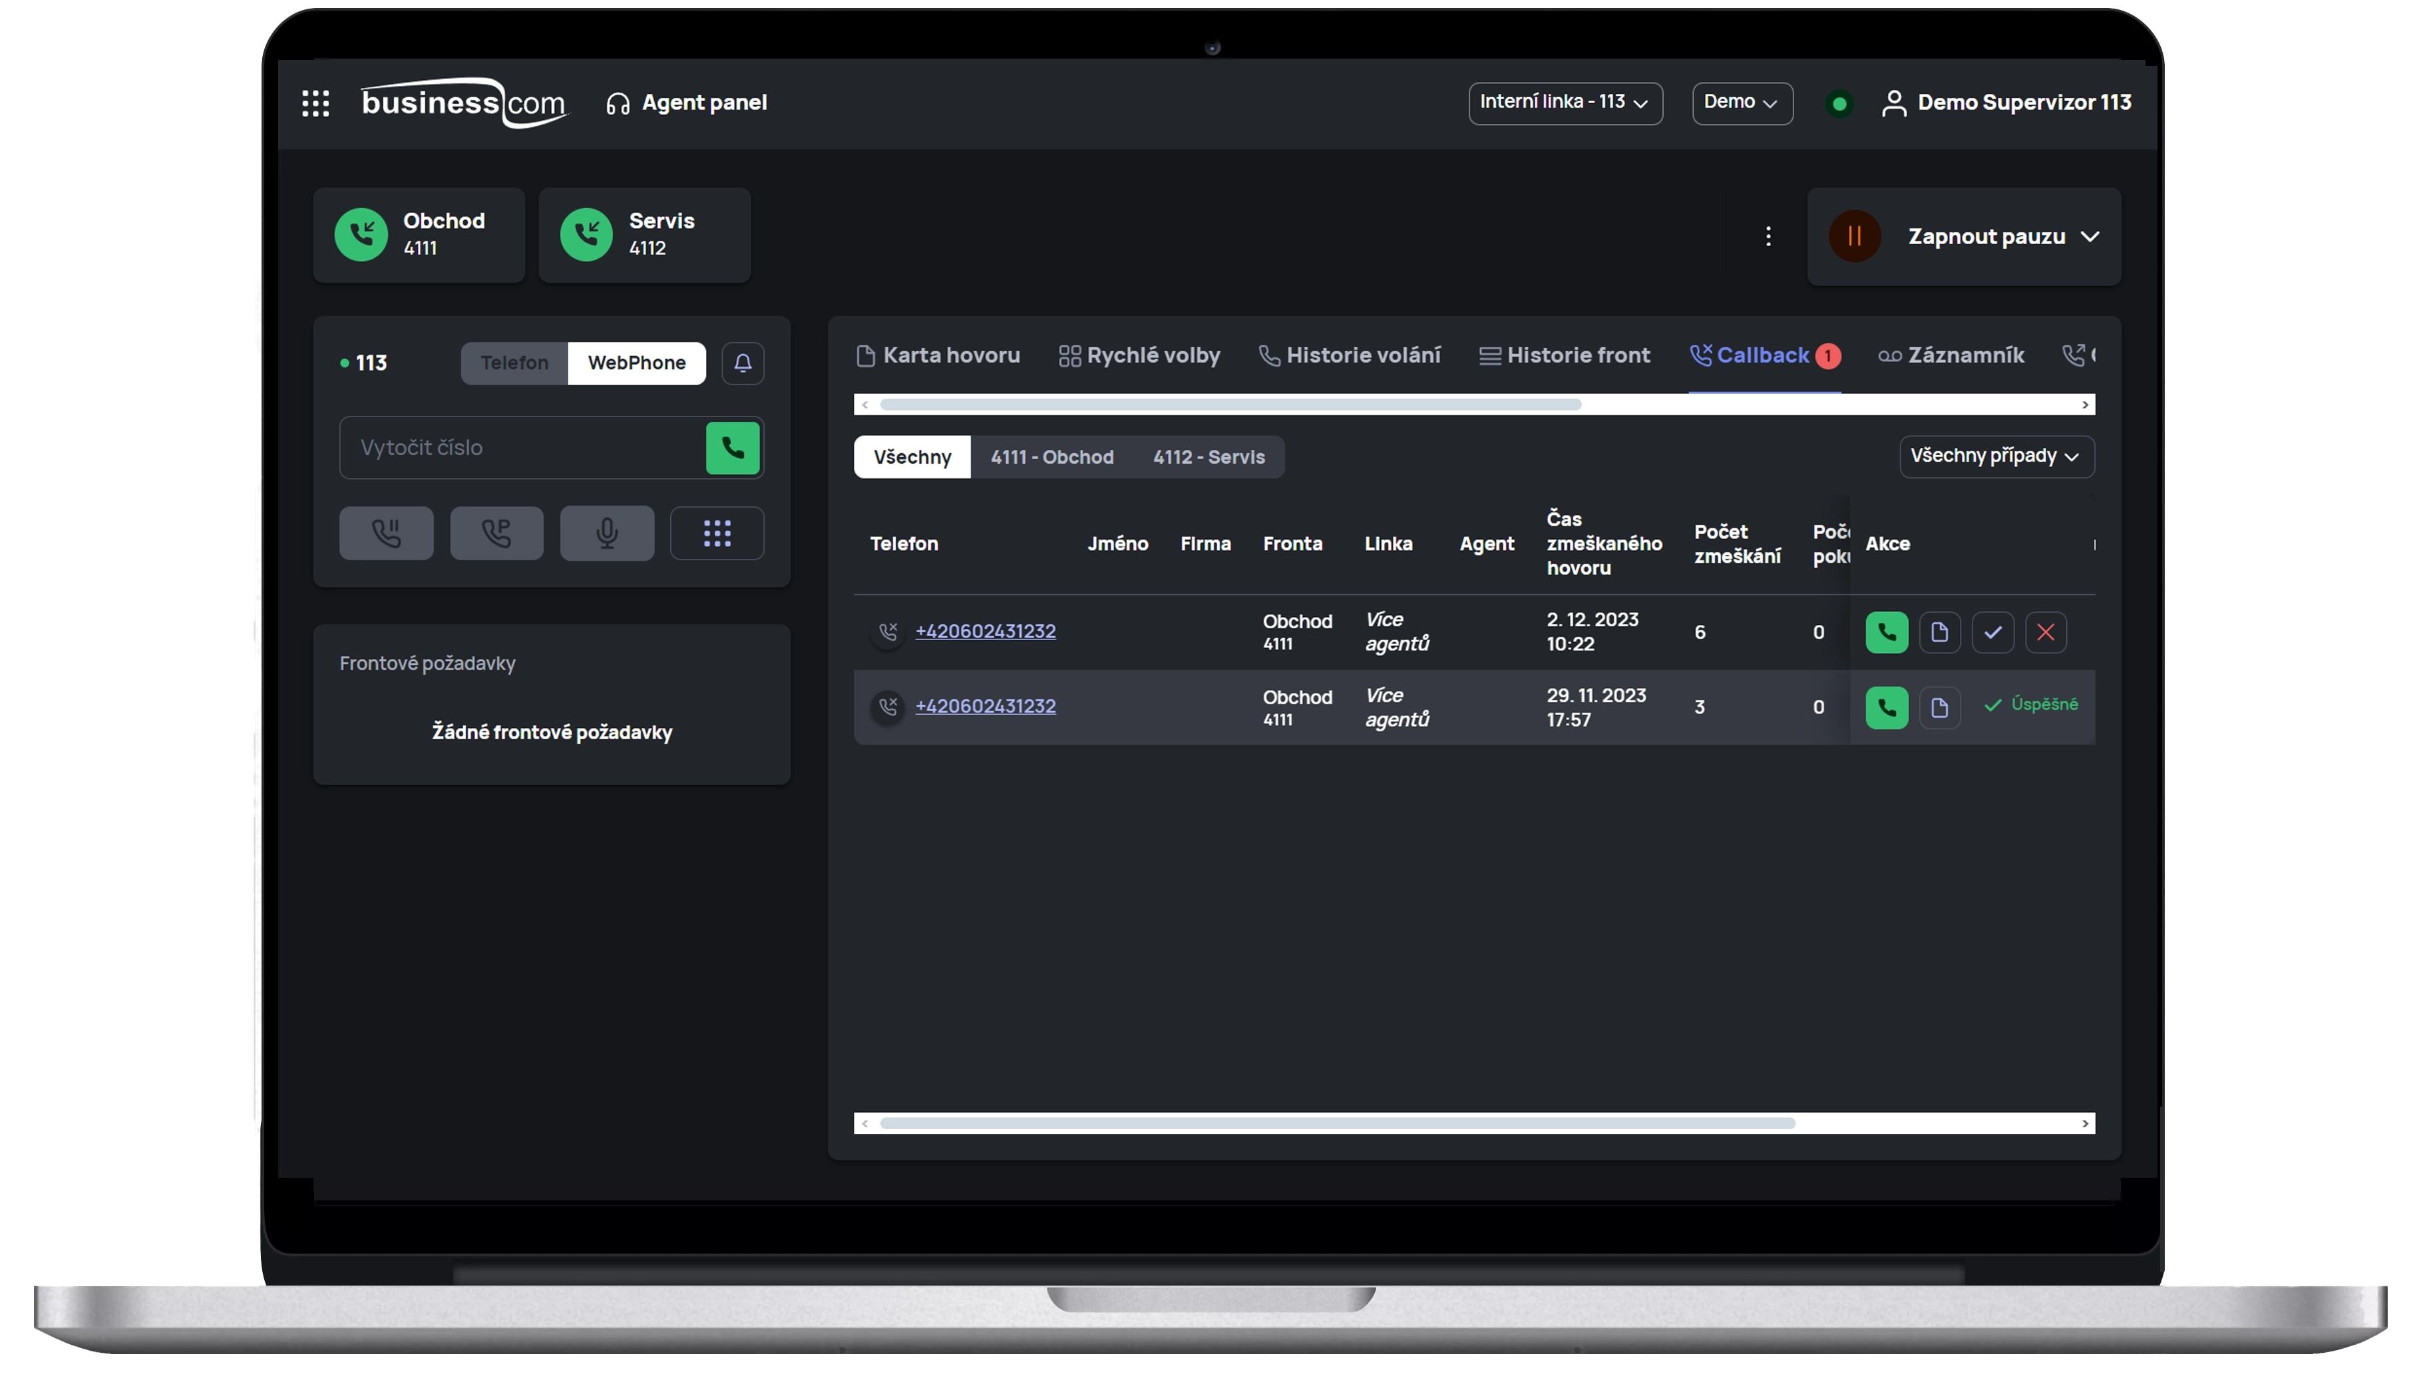The image size is (2425, 1400).
Task: Click the tabs scrollbar right arrow
Action: pos(2085,405)
